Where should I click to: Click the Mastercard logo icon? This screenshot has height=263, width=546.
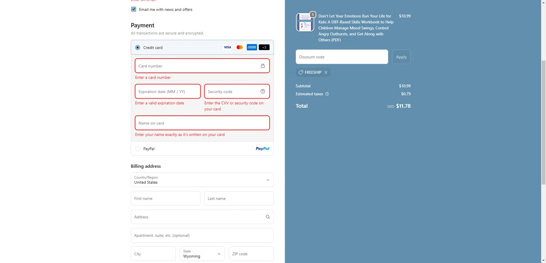(240, 47)
